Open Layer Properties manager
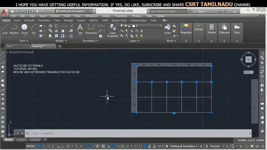The width and height of the screenshot is (267, 150). point(113,30)
